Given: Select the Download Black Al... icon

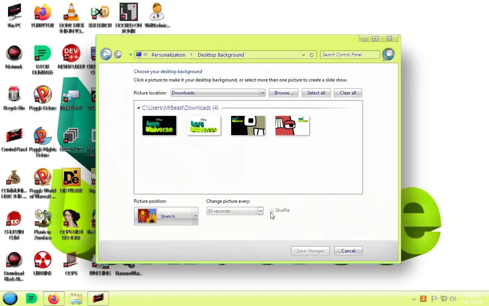Looking at the screenshot, I should coord(14,266).
